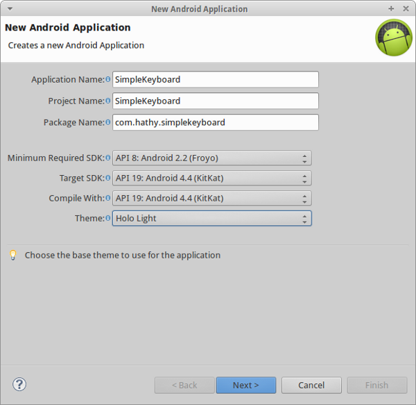Open the Compile With dropdown

click(211, 198)
